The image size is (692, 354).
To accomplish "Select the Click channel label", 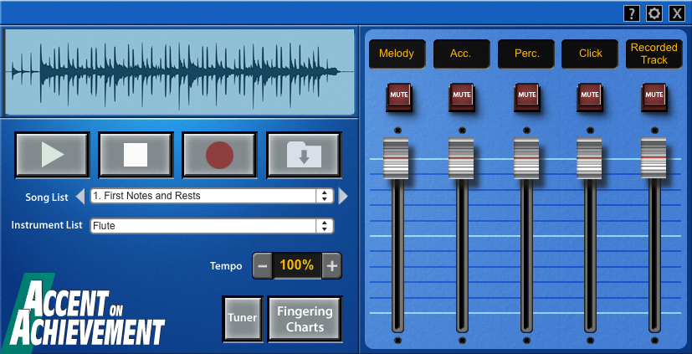I will [590, 54].
